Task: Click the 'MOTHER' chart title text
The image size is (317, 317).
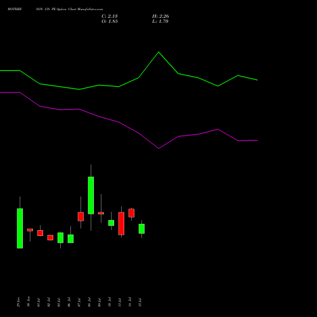Action: (15, 10)
